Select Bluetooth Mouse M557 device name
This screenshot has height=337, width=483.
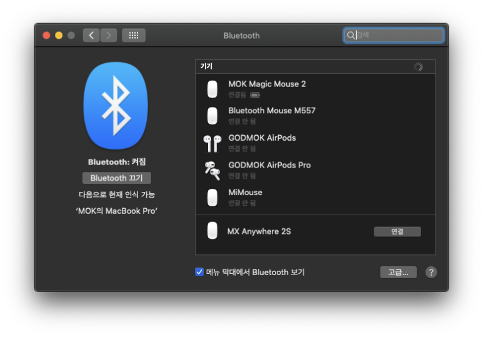tap(272, 111)
